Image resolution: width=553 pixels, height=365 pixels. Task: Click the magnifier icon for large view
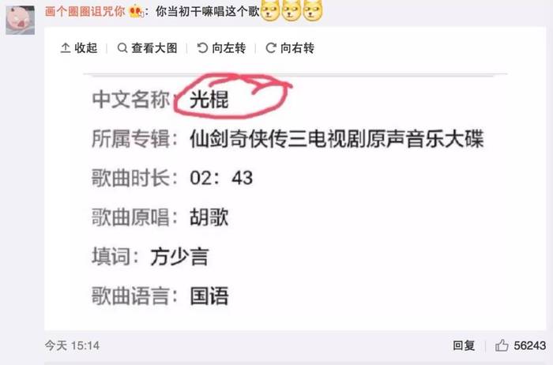pos(122,48)
